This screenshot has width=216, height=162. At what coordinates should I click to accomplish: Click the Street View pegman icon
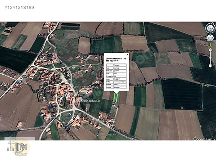211,45
